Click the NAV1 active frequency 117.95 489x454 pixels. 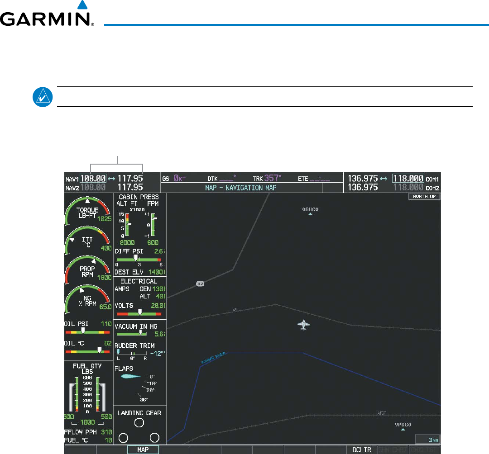pyautogui.click(x=130, y=179)
